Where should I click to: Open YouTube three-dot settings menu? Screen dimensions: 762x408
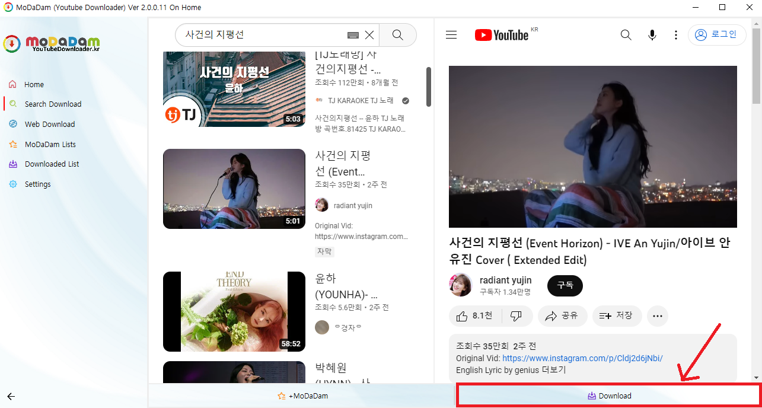[x=675, y=35]
